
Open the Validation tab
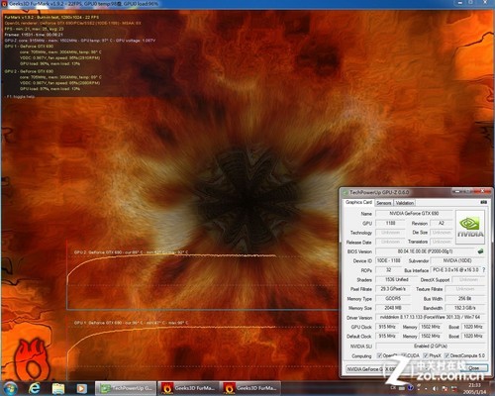tap(405, 203)
